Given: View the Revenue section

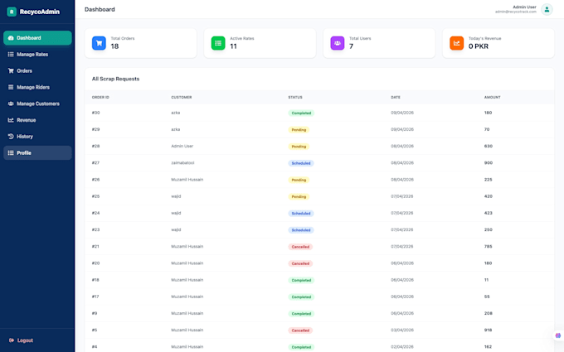Looking at the screenshot, I should pos(37,120).
